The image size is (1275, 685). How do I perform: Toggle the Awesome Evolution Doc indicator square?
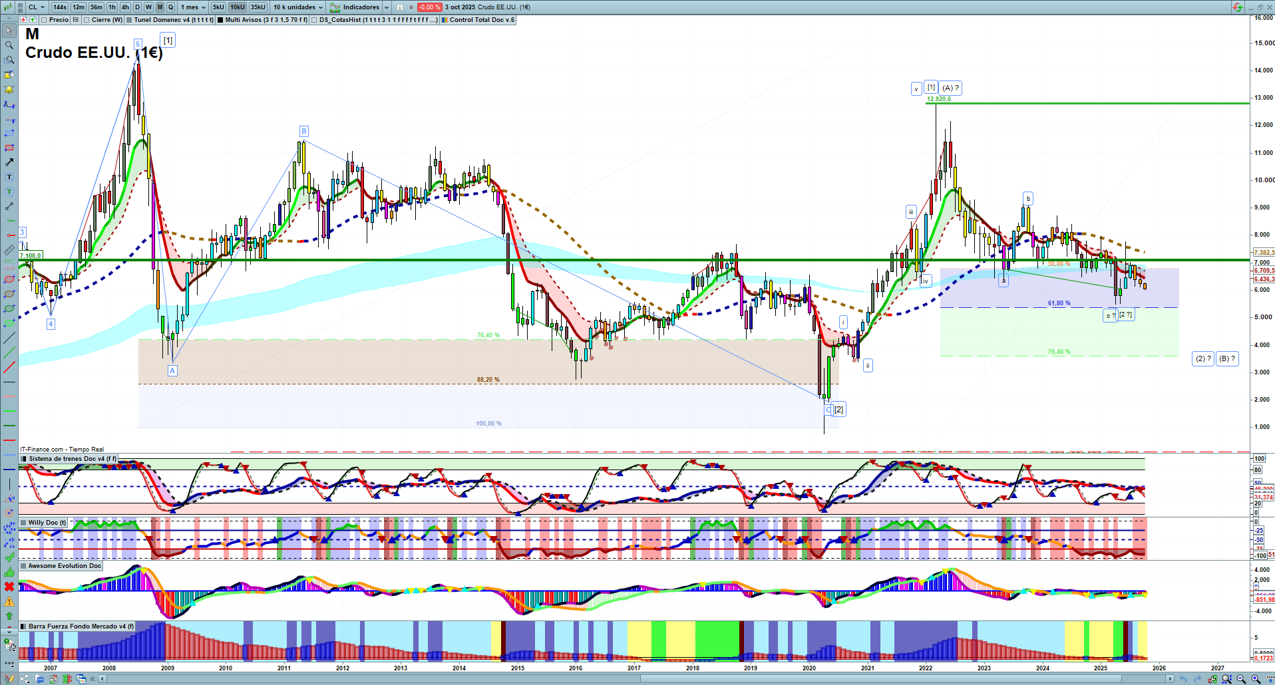click(x=24, y=566)
